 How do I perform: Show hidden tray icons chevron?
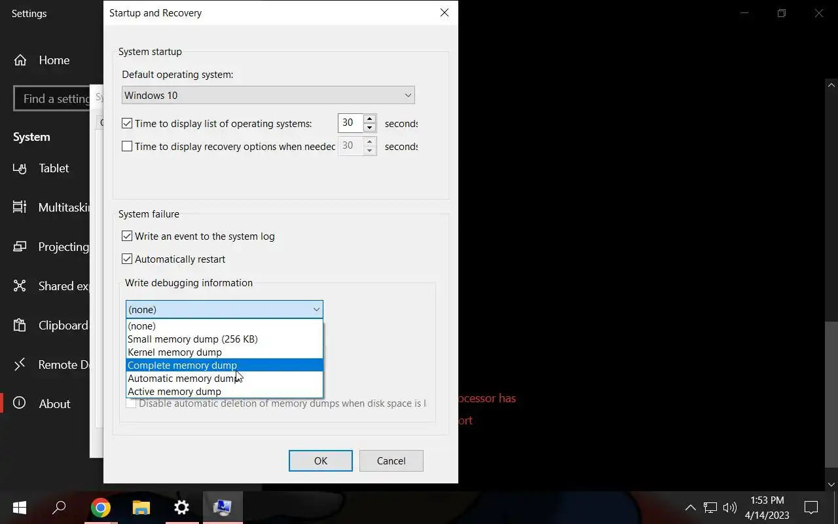pos(690,508)
